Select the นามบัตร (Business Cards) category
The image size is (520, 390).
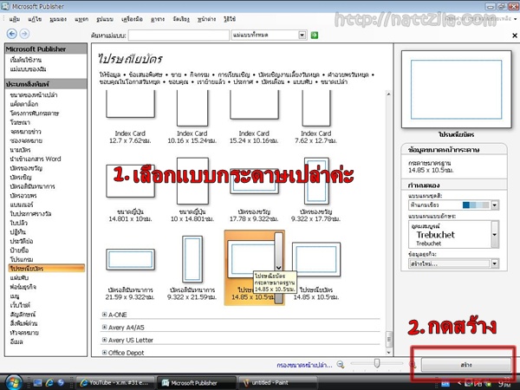click(x=20, y=150)
